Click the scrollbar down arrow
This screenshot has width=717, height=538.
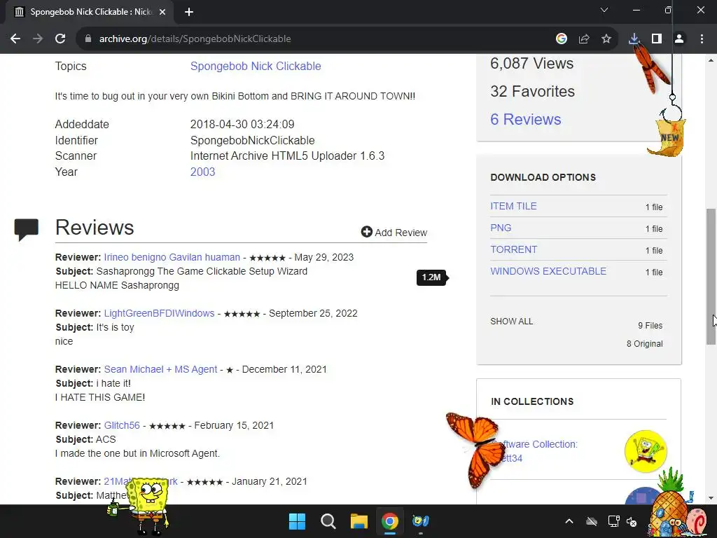click(x=711, y=498)
